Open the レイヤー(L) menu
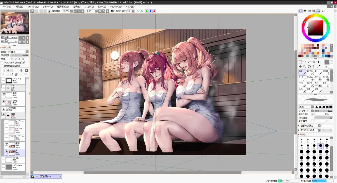 (48, 7)
